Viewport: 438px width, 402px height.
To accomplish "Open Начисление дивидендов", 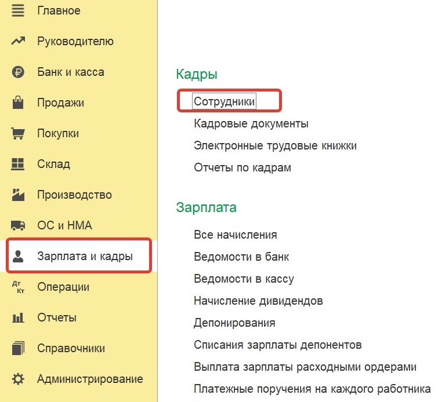I will coord(258,301).
